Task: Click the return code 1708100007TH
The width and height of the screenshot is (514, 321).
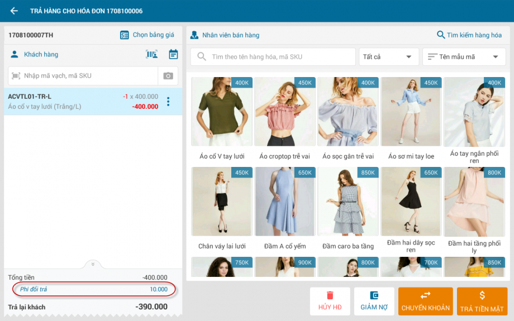Action: click(31, 35)
